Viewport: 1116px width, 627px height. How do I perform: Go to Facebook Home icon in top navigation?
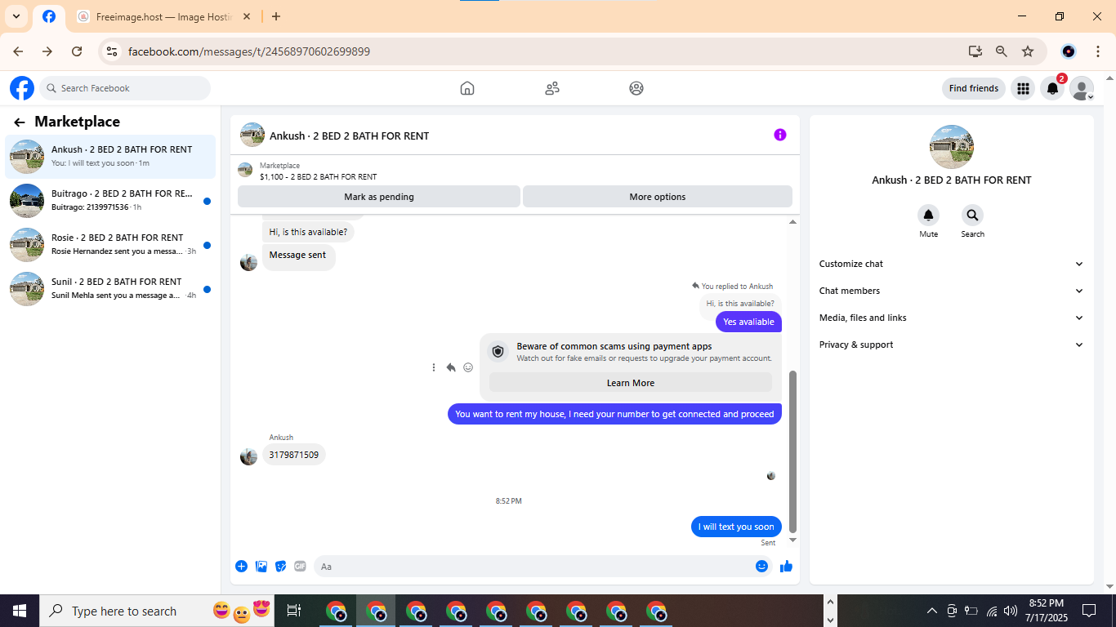pos(467,88)
